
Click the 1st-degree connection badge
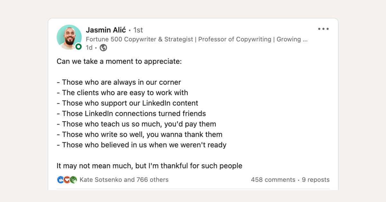[138, 30]
